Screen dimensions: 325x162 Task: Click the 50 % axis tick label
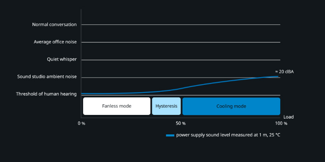coord(181,123)
